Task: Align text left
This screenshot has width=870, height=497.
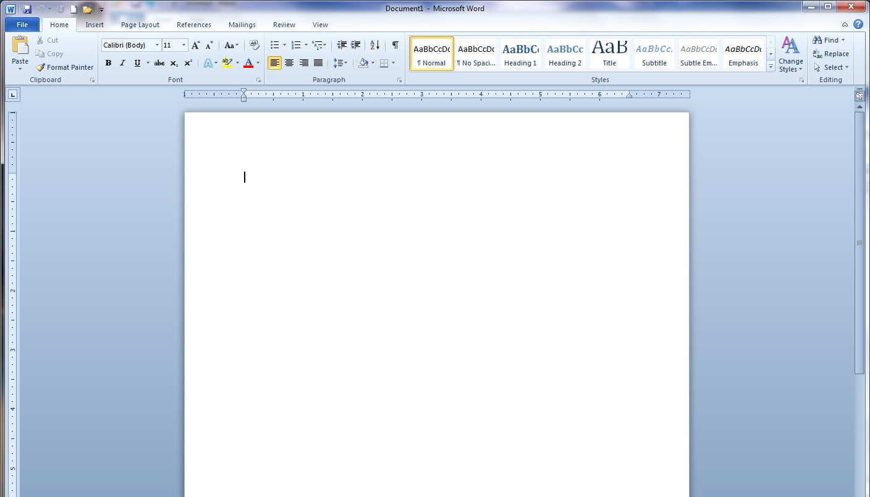Action: [274, 63]
